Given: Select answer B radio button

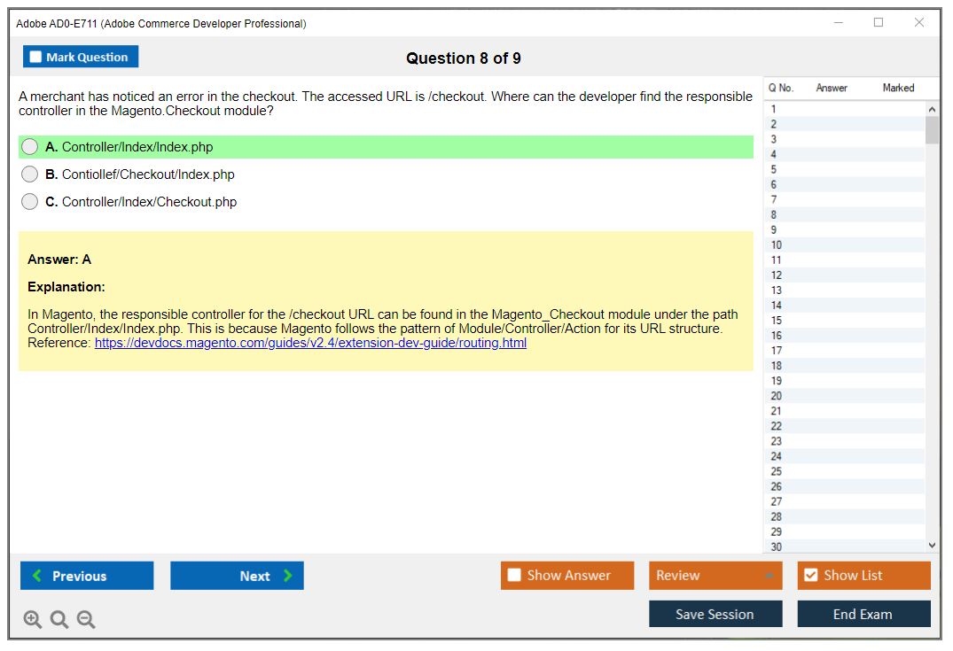Looking at the screenshot, I should pyautogui.click(x=30, y=174).
